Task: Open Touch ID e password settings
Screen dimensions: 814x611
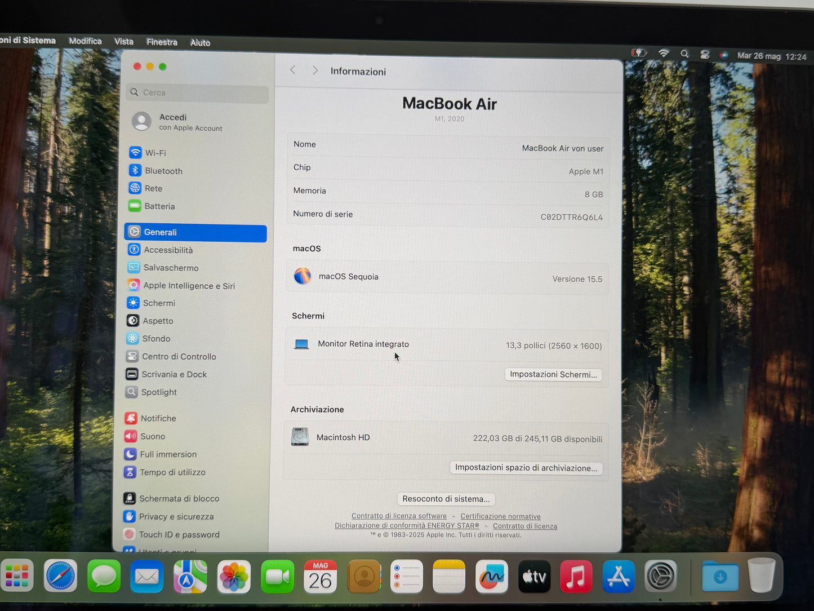Action: pos(171,534)
